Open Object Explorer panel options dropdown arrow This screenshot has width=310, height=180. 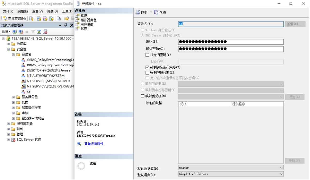pyautogui.click(x=60, y=25)
